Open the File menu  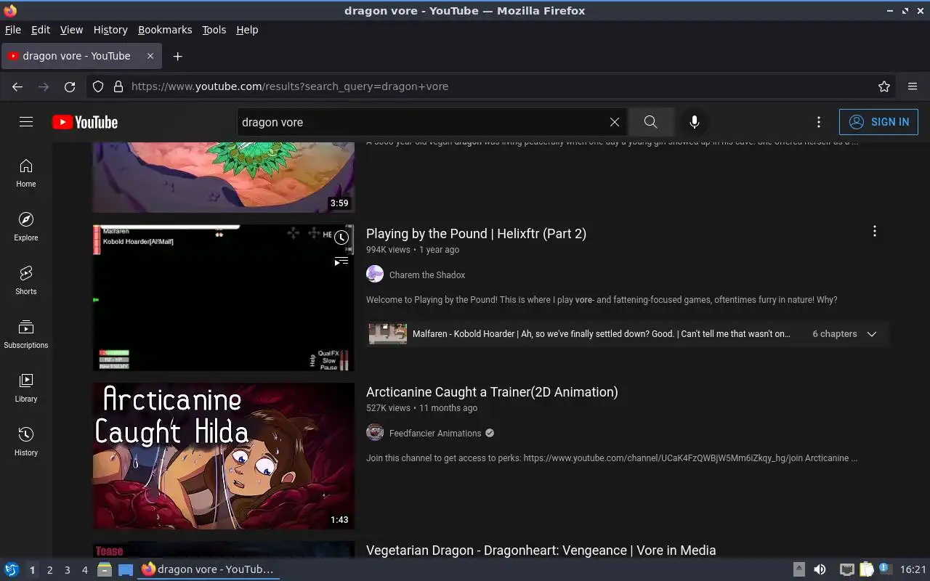[13, 30]
